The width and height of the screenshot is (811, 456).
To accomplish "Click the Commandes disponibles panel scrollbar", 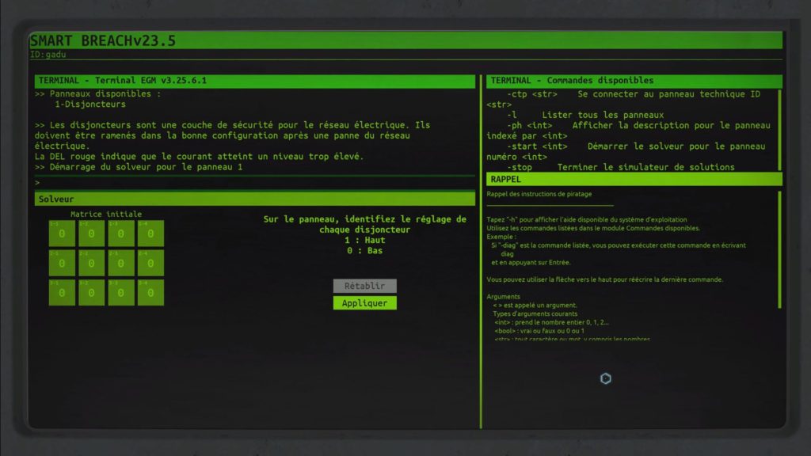I will [x=780, y=130].
